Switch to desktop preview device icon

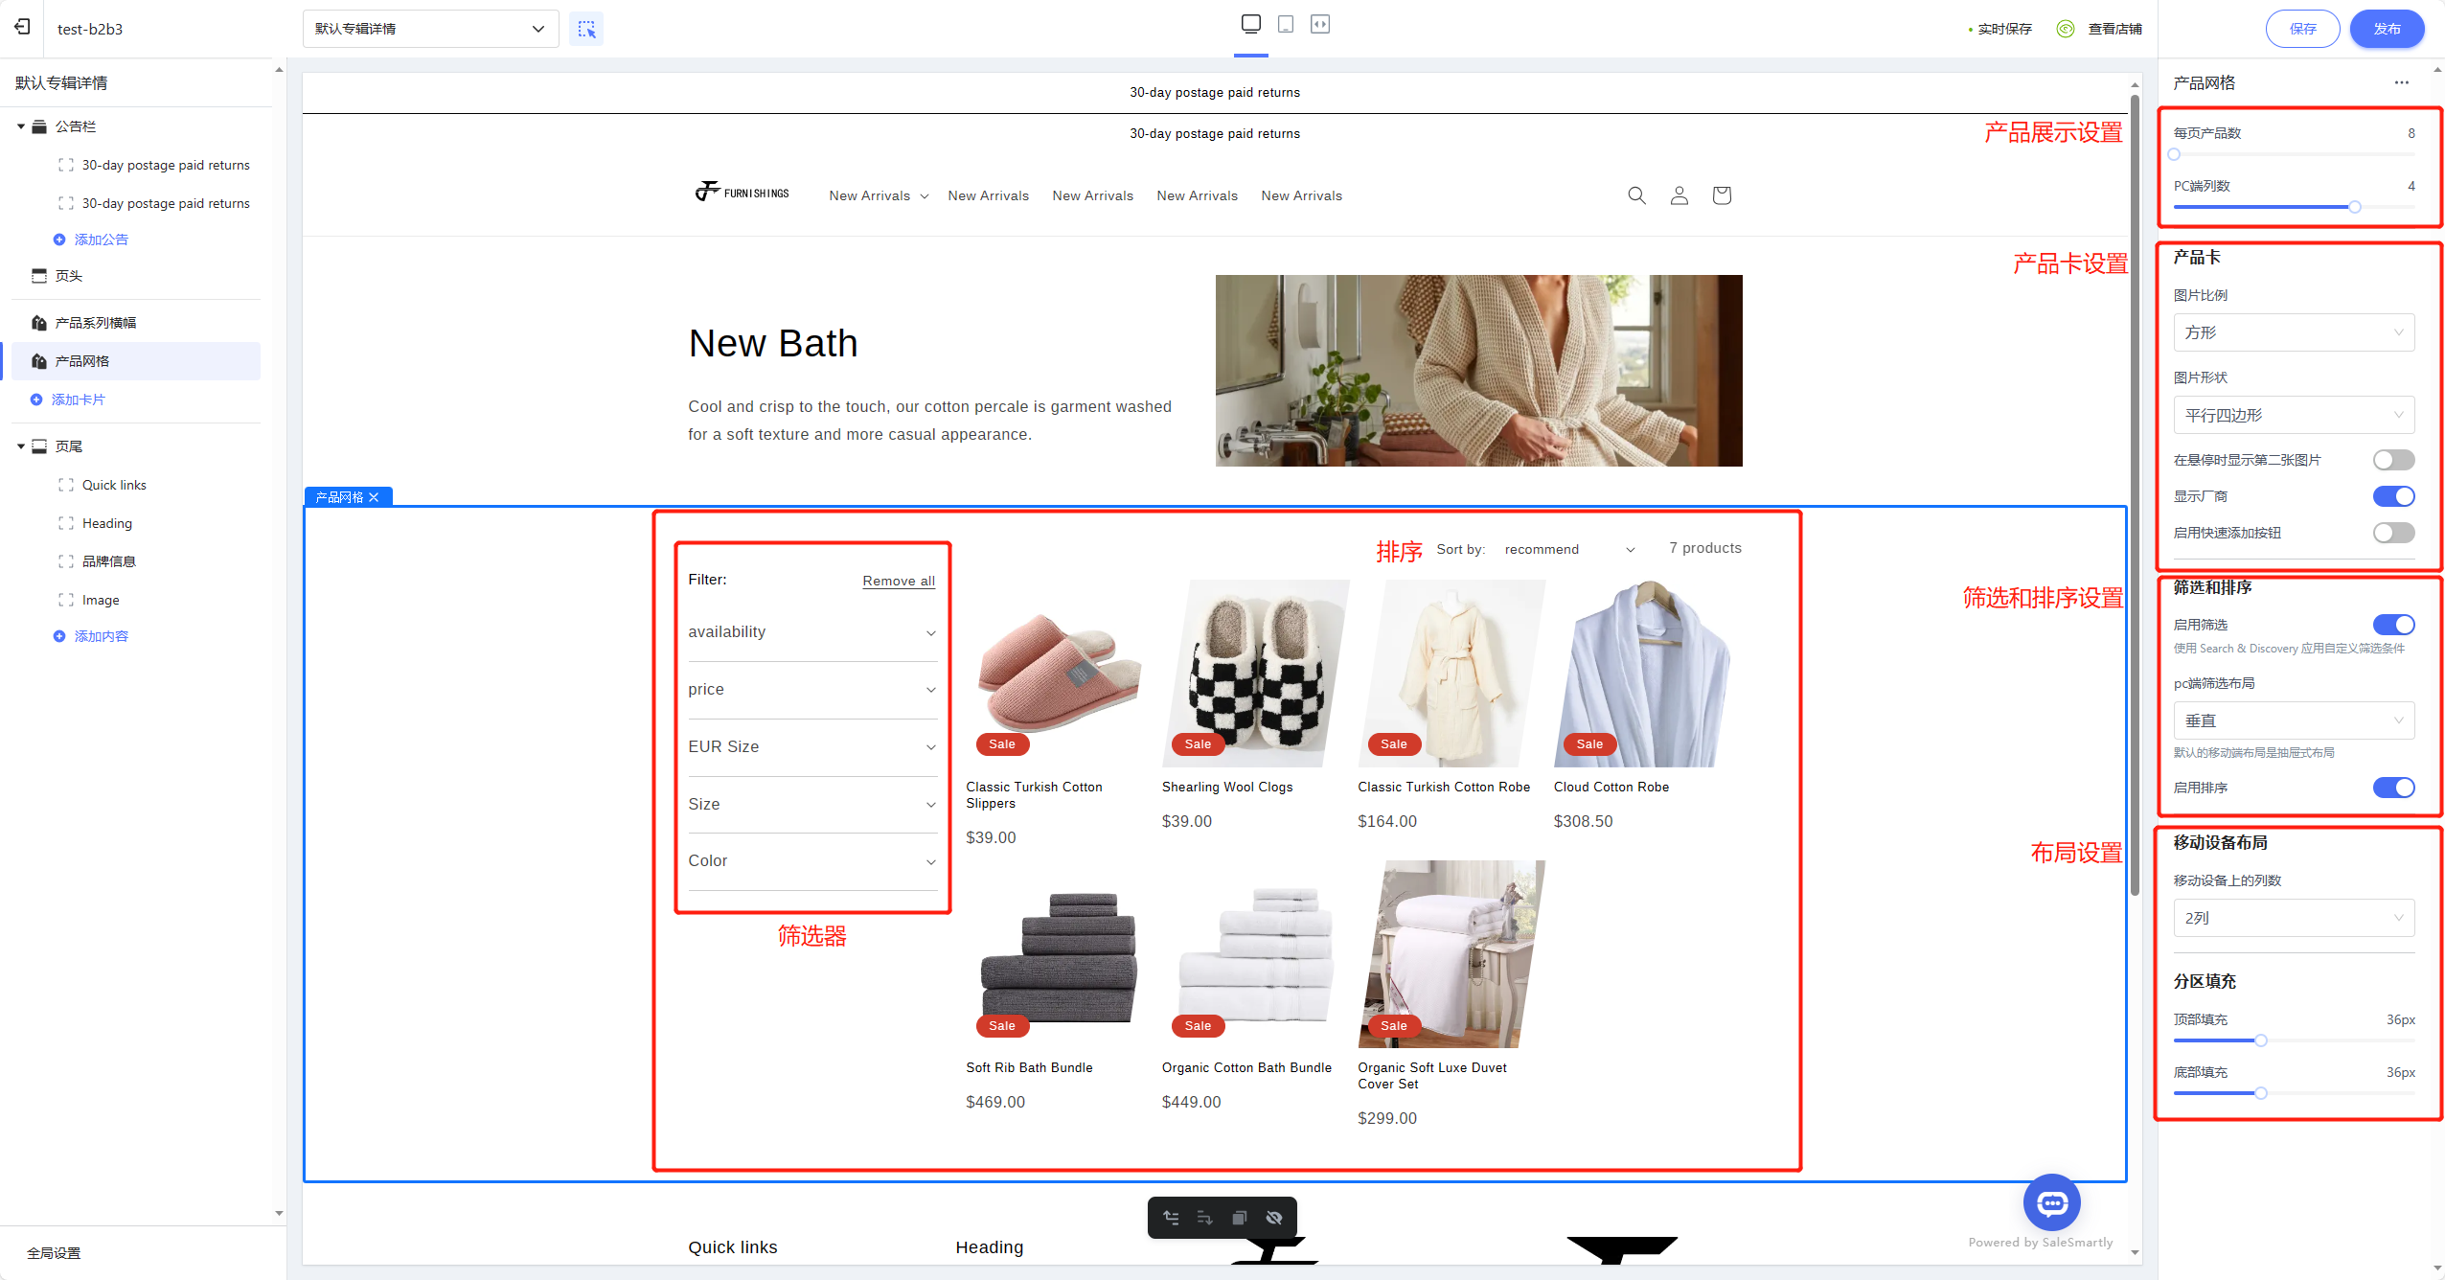tap(1250, 24)
